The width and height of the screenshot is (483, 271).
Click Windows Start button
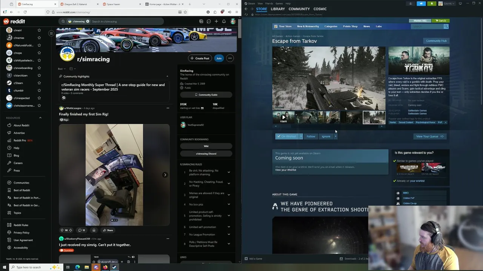click(x=4, y=267)
